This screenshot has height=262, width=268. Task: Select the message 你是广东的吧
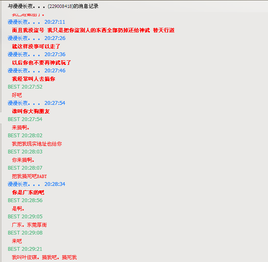pyautogui.click(x=28, y=193)
